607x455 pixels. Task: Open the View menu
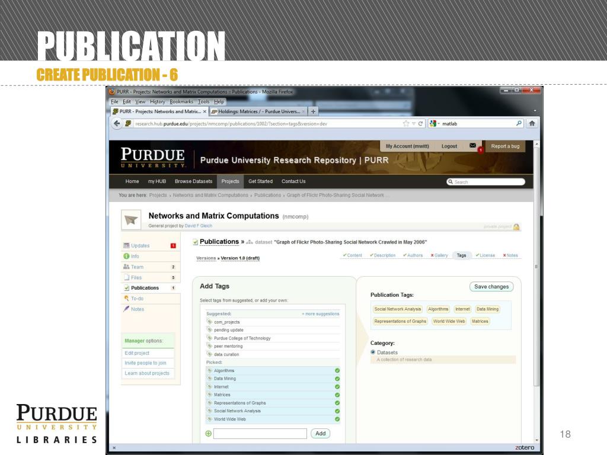[140, 102]
